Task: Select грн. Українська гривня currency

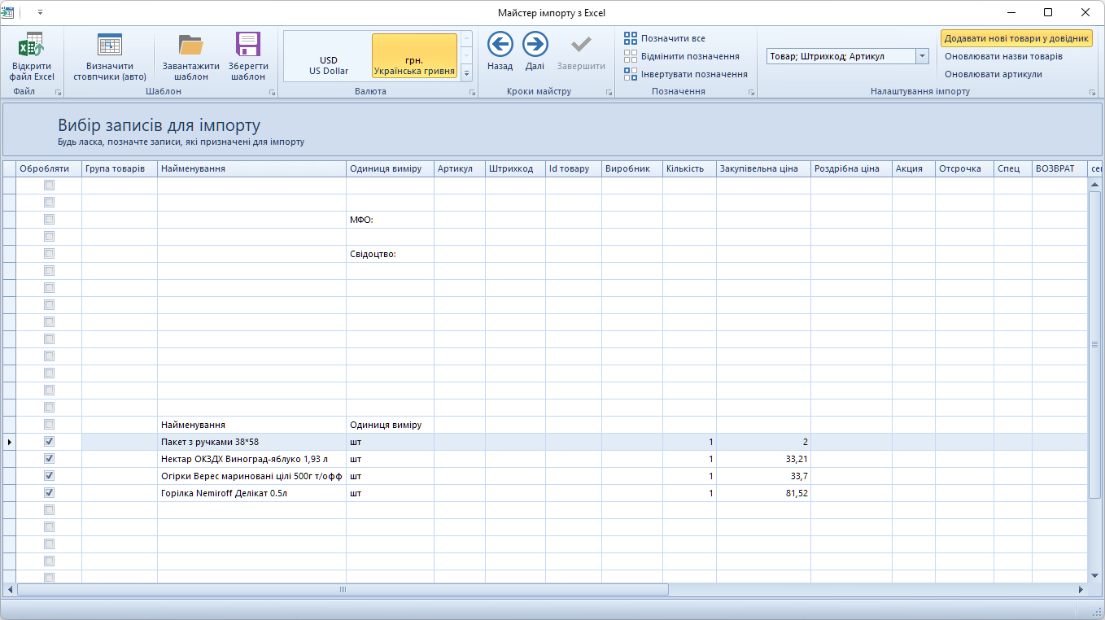Action: pyautogui.click(x=414, y=57)
